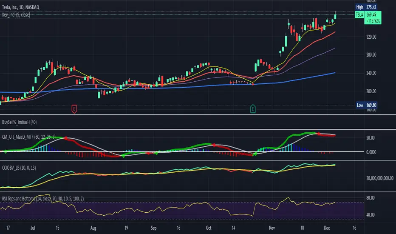Viewport: 396px width, 234px height.
Task: Click the TSLA price tag
Action: click(x=359, y=15)
